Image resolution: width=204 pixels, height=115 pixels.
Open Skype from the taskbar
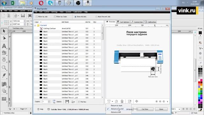[50, 3]
